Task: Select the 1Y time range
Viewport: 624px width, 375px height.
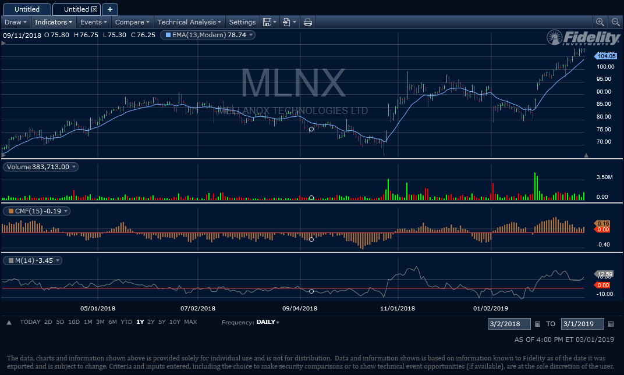Action: pos(140,322)
